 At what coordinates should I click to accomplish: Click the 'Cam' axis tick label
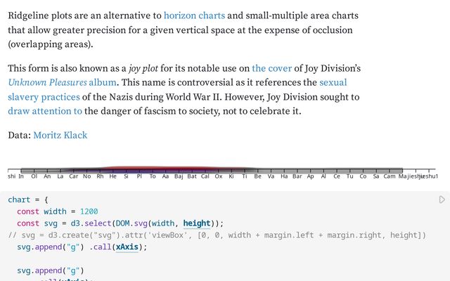coord(389,177)
